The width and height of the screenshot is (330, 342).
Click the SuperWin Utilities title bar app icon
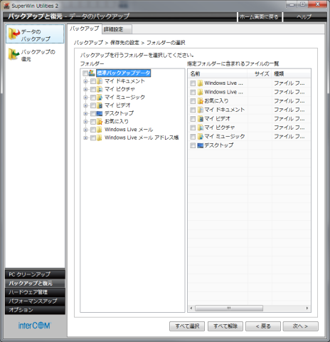[6, 6]
